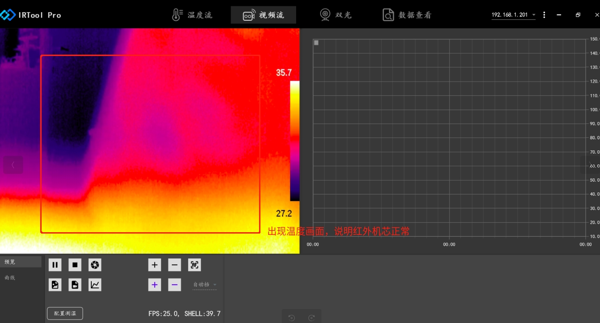The image size is (600, 323).
Task: Save a thermal image snapshot
Action: (x=55, y=285)
